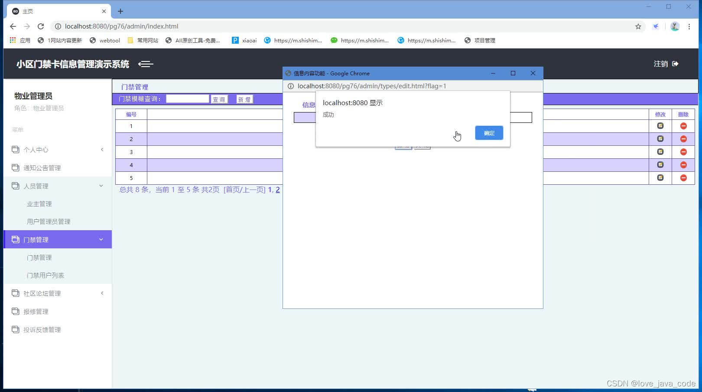Screen dimensions: 702x392
Task: Confirm the alert with the 确定 button
Action: [x=489, y=133]
